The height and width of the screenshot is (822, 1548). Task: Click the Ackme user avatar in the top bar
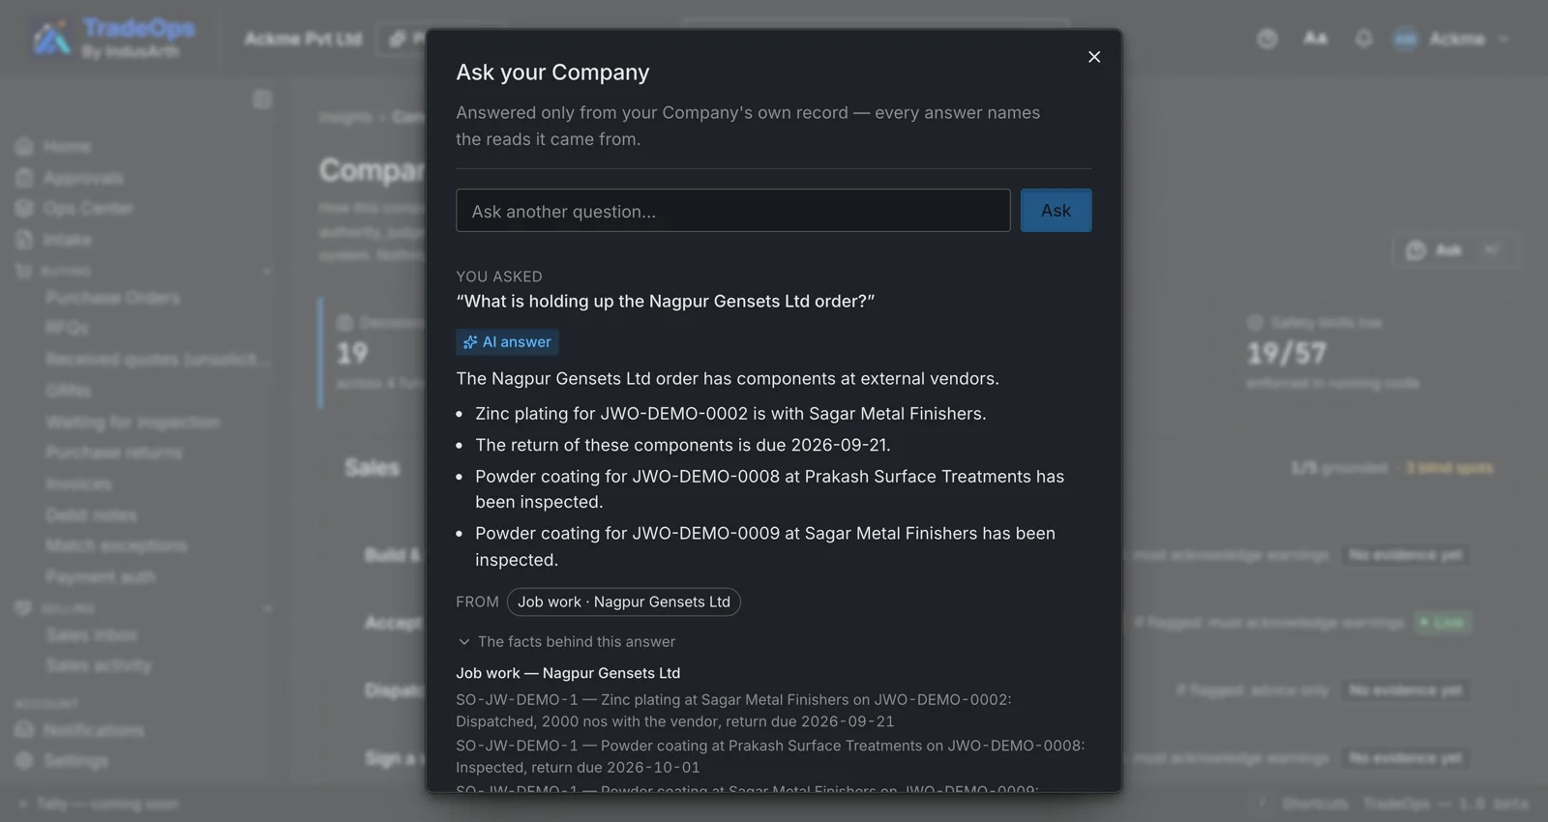click(1405, 39)
